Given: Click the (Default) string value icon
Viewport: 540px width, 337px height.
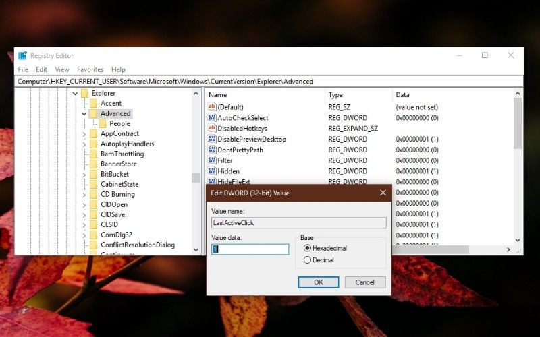Looking at the screenshot, I should click(212, 107).
